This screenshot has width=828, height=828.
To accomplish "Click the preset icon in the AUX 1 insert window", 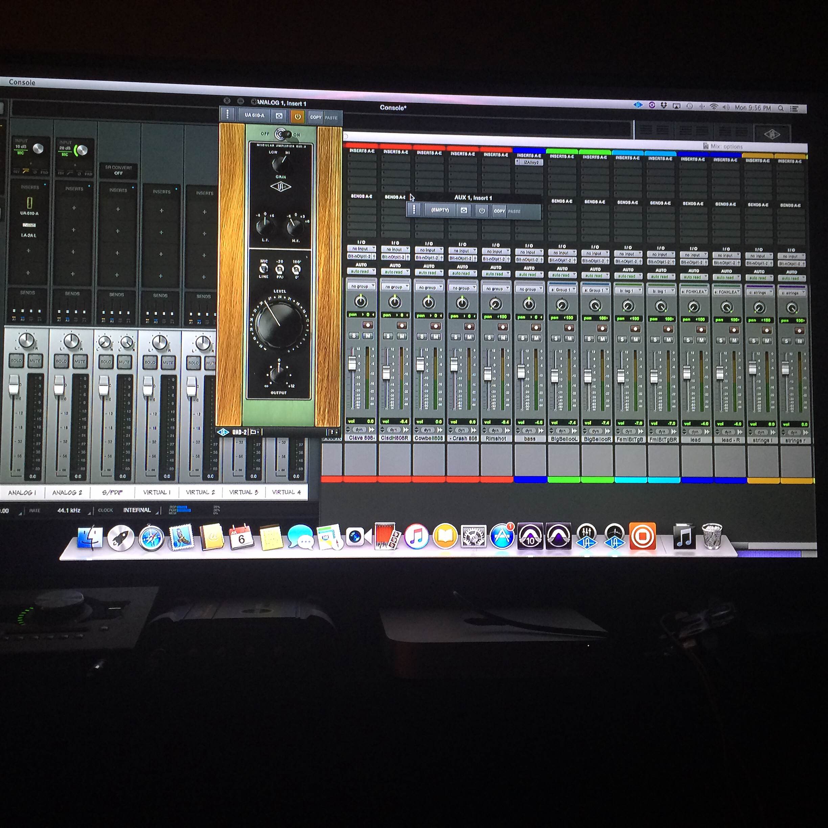I will (x=464, y=210).
